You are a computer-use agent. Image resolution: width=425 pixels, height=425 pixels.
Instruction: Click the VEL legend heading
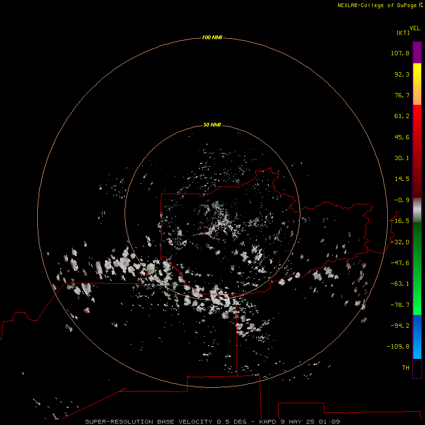click(x=415, y=28)
